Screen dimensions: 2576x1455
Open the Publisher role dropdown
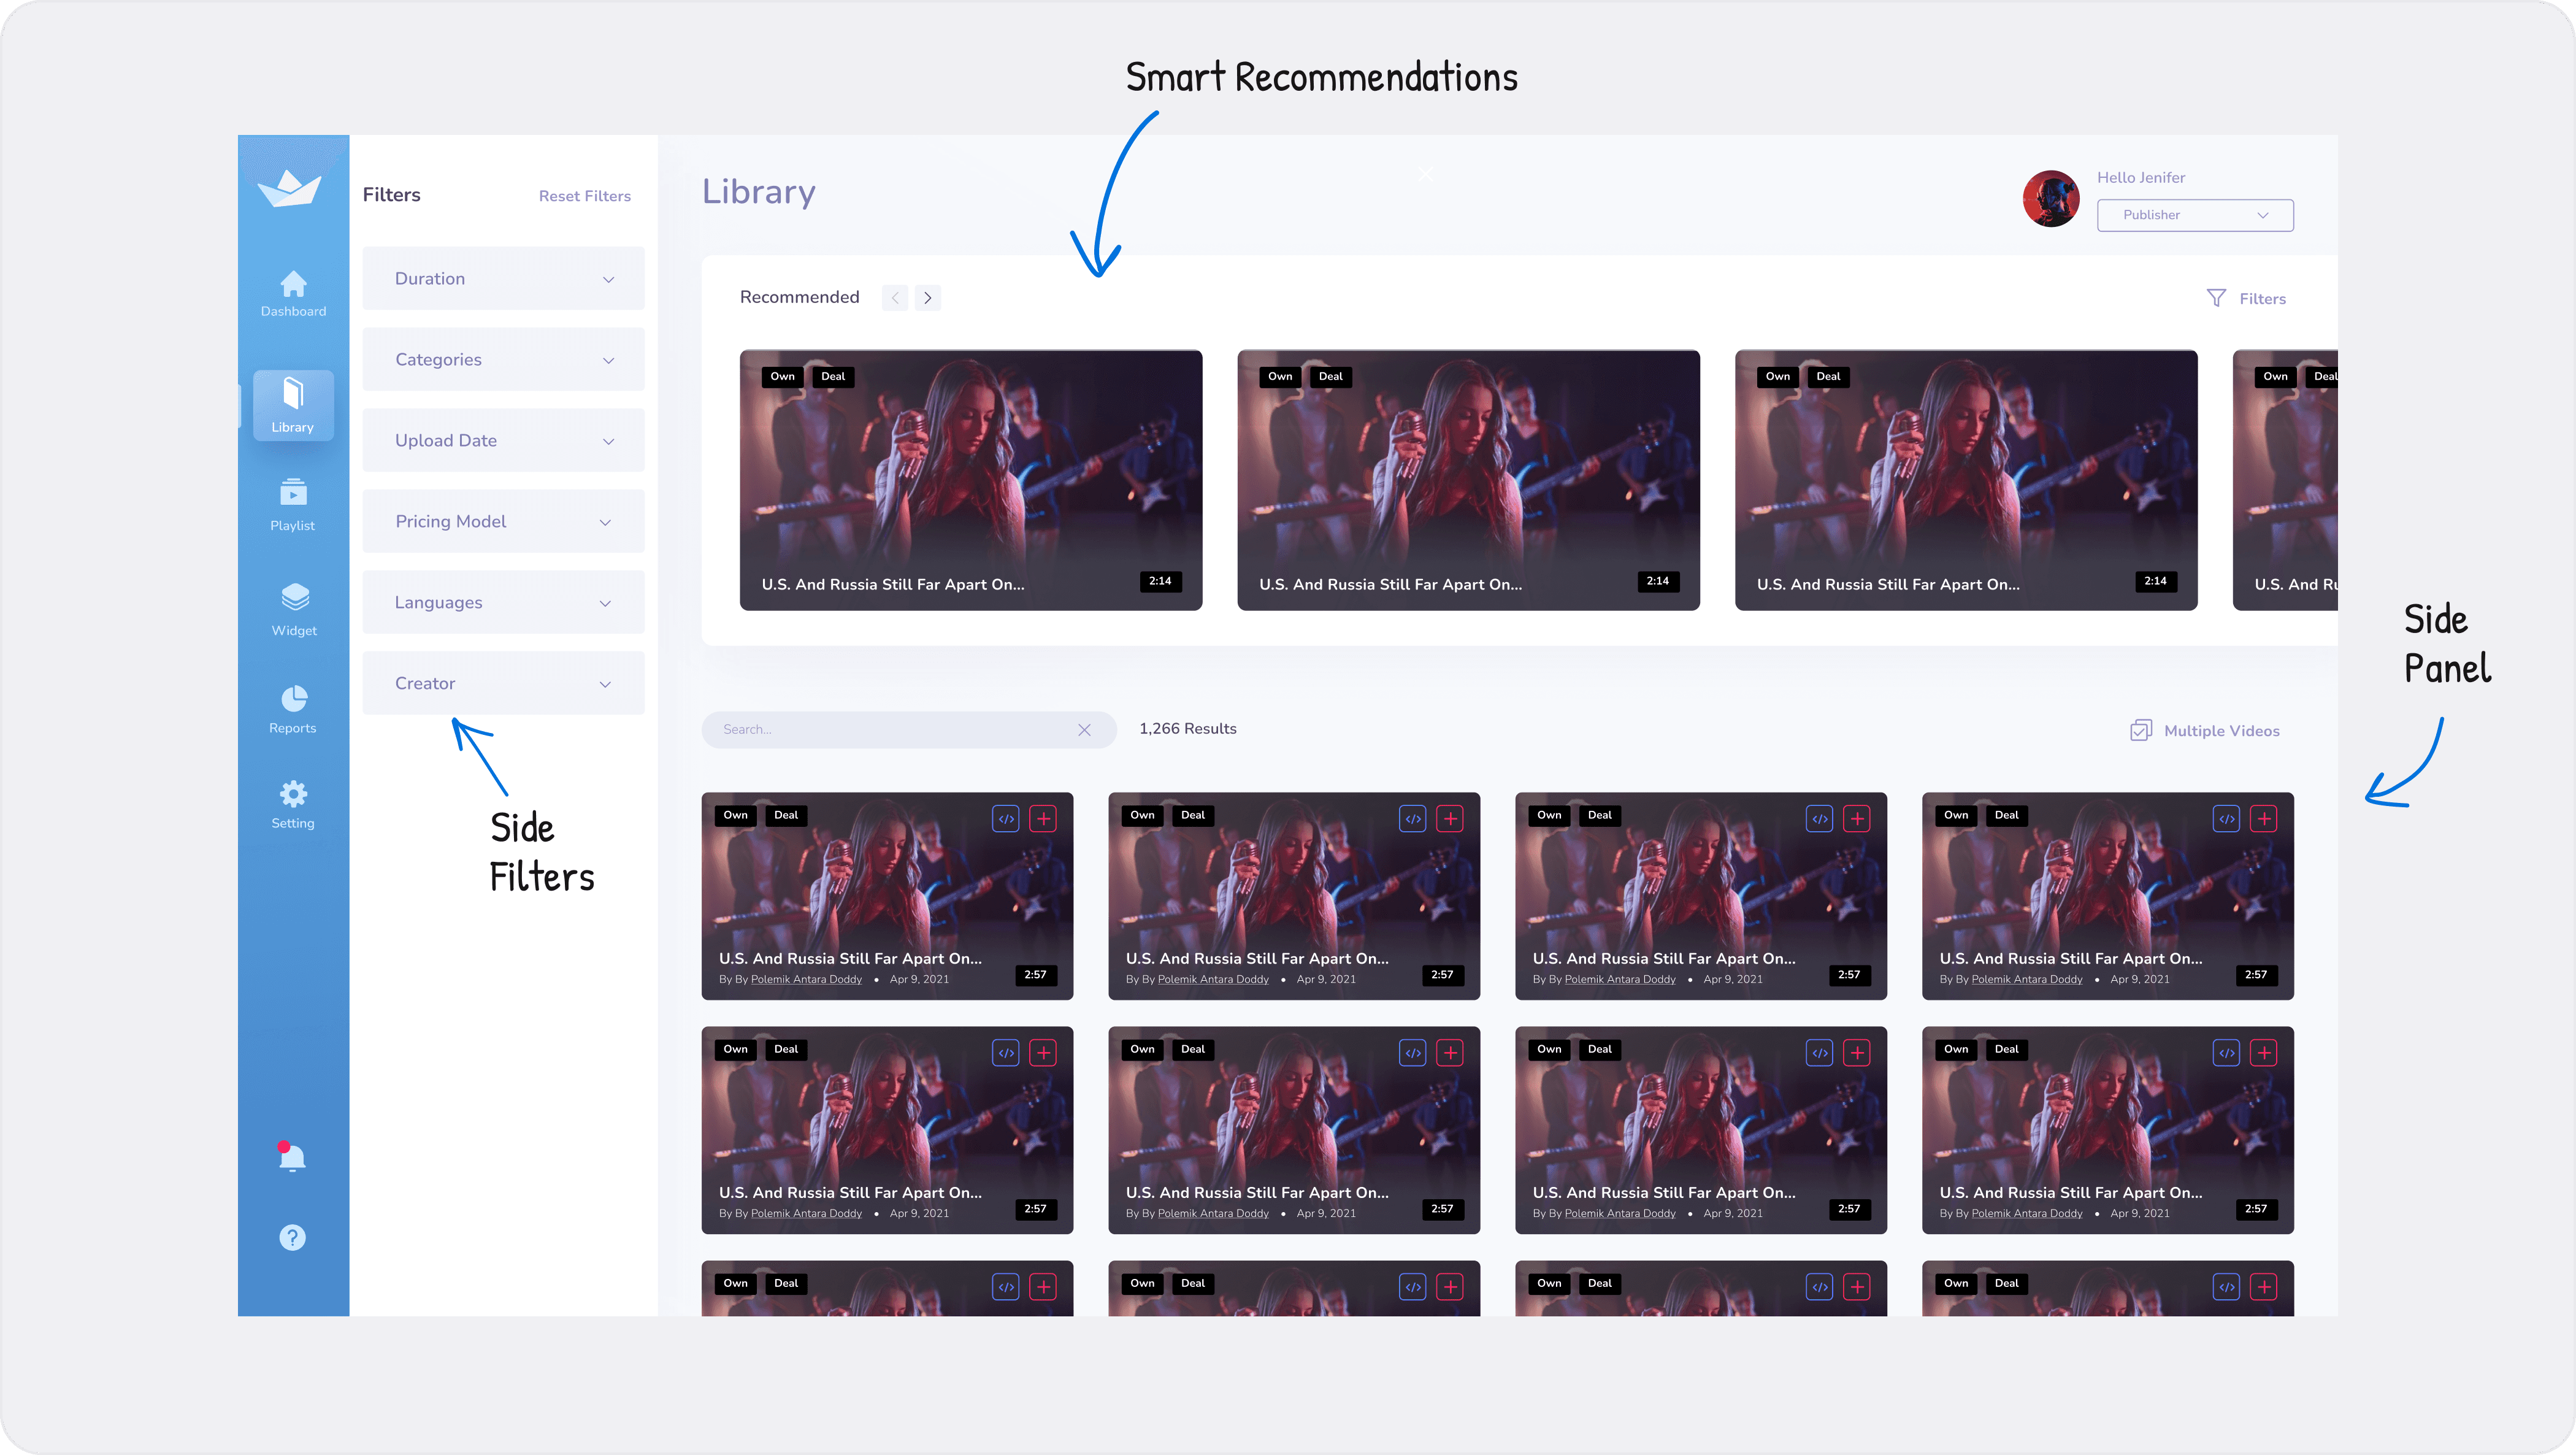[2195, 215]
